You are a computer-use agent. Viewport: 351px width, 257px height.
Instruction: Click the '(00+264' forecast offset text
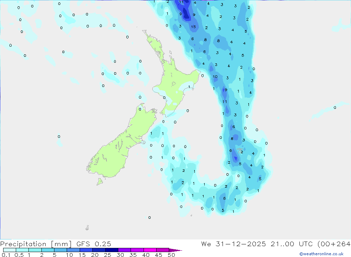pos(334,244)
